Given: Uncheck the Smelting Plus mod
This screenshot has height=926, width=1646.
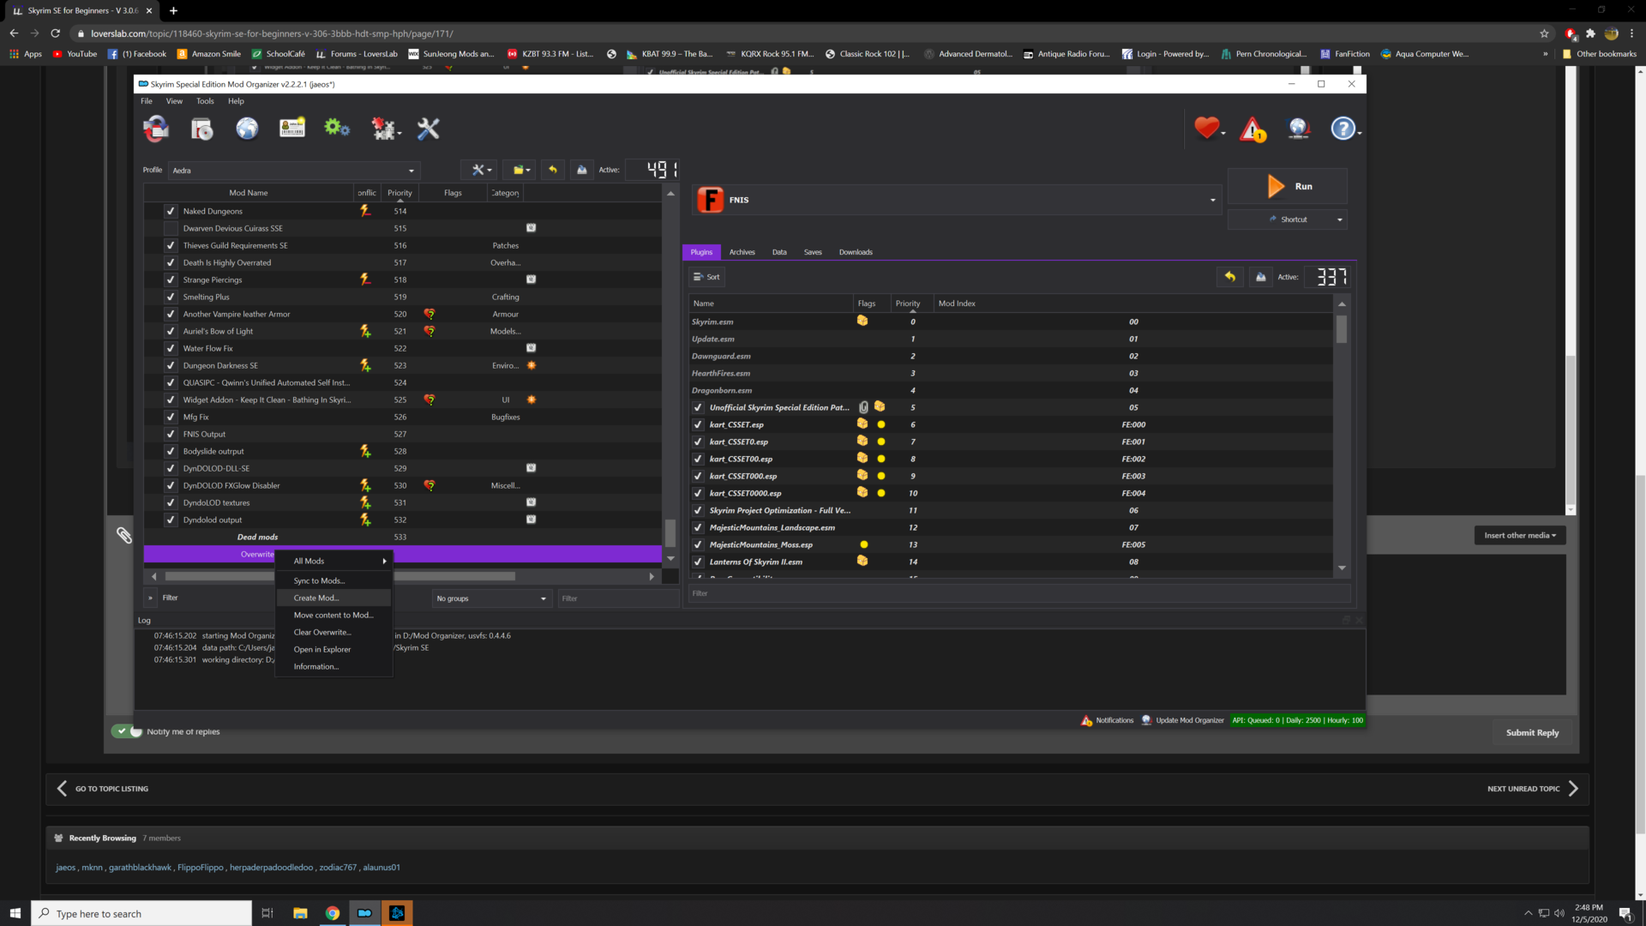Looking at the screenshot, I should tap(171, 297).
